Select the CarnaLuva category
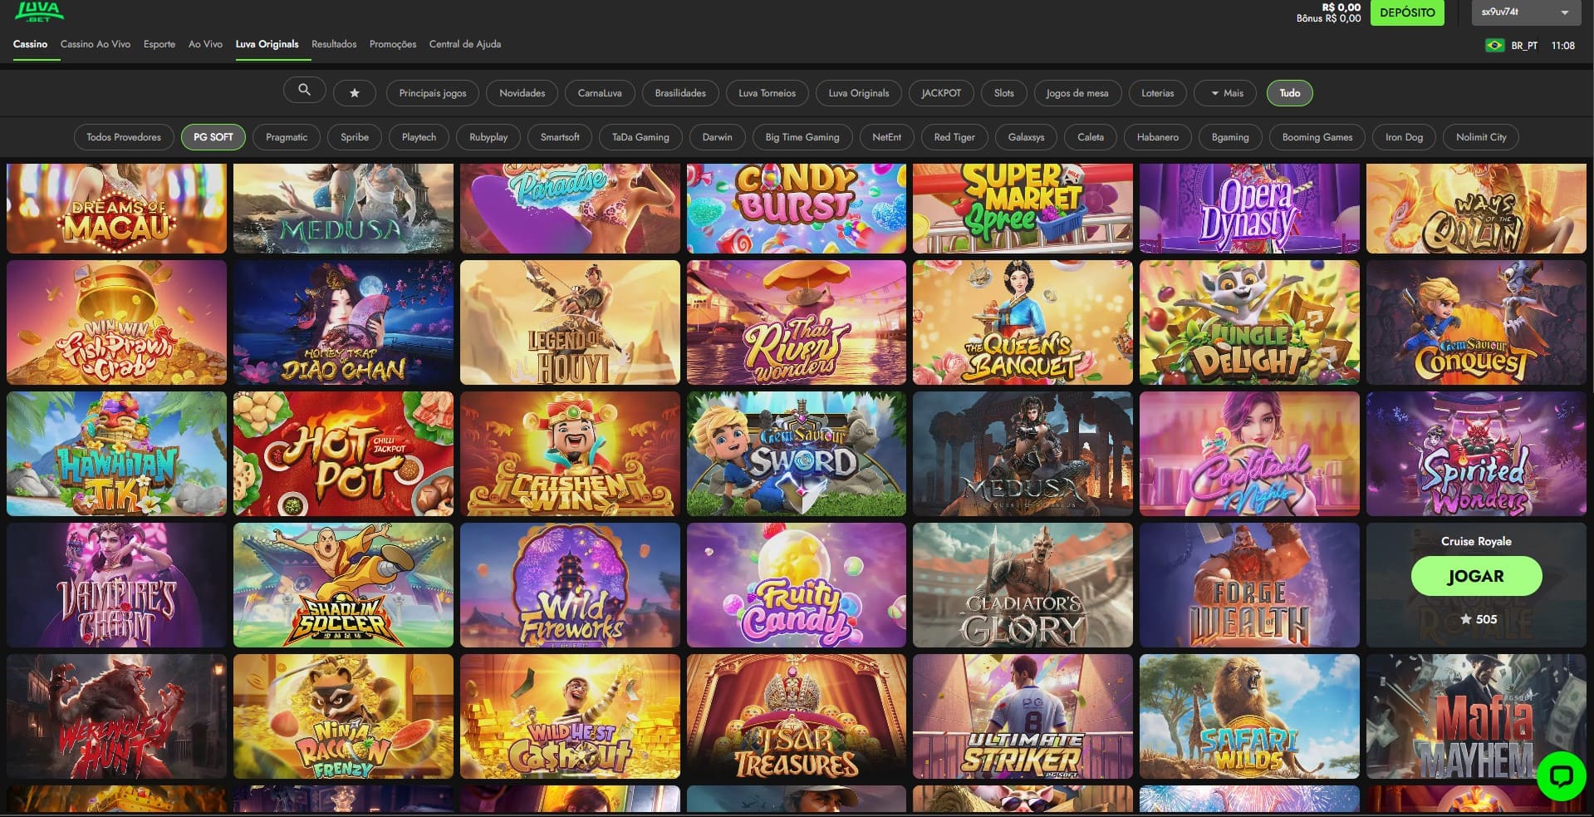The width and height of the screenshot is (1594, 817). tap(600, 93)
